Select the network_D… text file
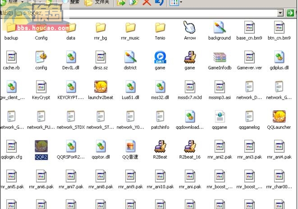Viewport: 298px width, 209px height. tap(249, 91)
